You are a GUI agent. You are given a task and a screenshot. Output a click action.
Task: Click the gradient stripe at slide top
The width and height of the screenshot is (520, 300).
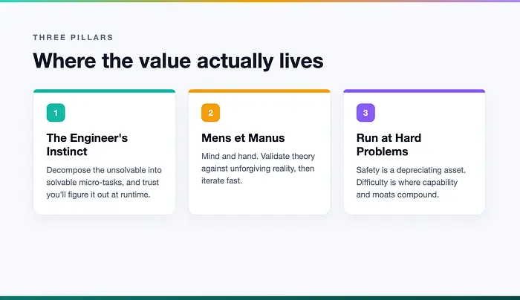point(260,1)
